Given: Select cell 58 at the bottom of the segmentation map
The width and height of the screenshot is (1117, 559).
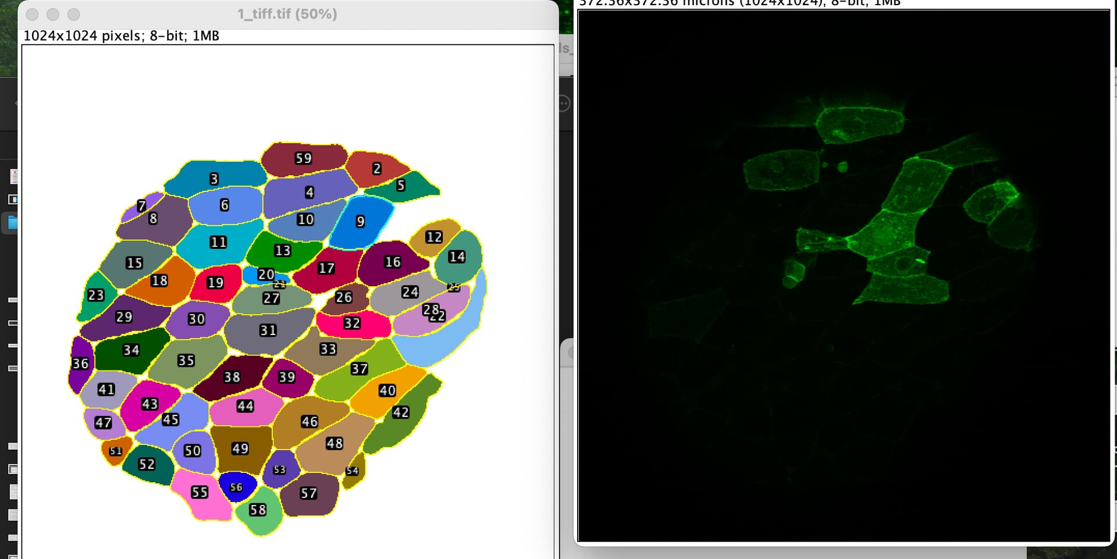Looking at the screenshot, I should 258,510.
